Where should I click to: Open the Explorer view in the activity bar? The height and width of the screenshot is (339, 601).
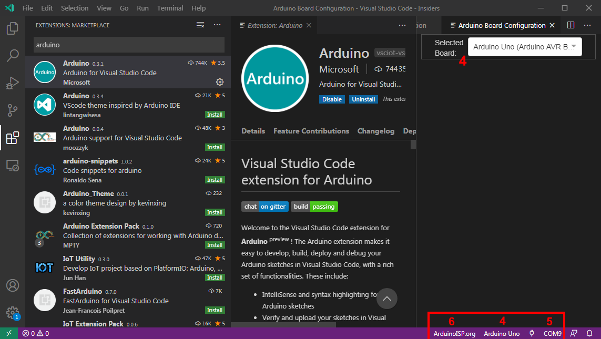pyautogui.click(x=12, y=28)
